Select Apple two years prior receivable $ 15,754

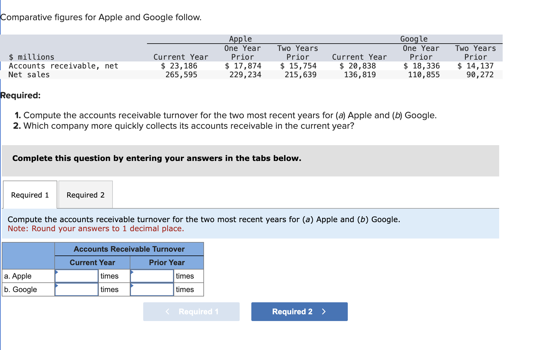[x=298, y=66]
